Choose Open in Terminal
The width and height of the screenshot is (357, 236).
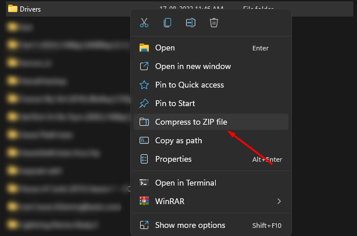(185, 183)
